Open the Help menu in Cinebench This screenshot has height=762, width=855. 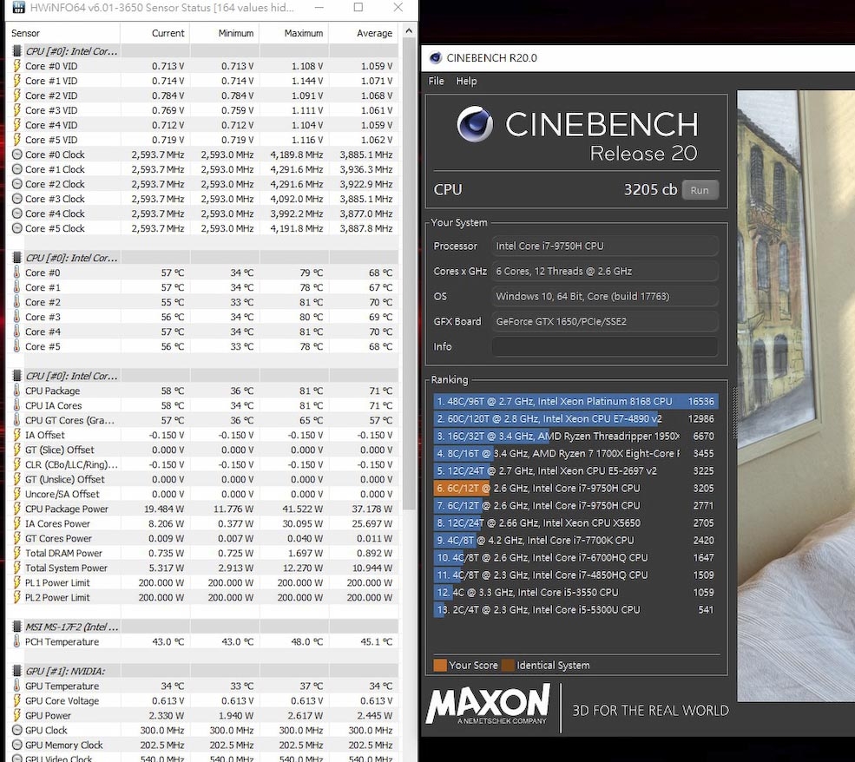[466, 81]
